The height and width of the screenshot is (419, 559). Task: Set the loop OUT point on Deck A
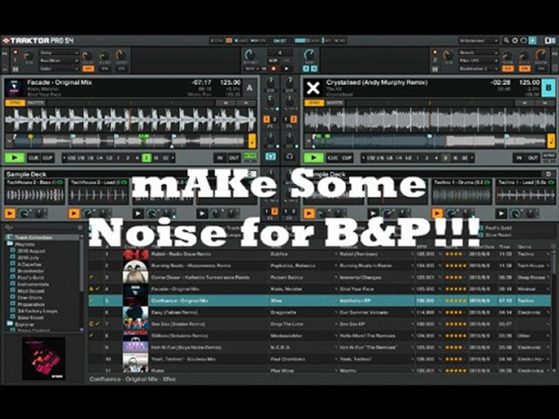(234, 158)
